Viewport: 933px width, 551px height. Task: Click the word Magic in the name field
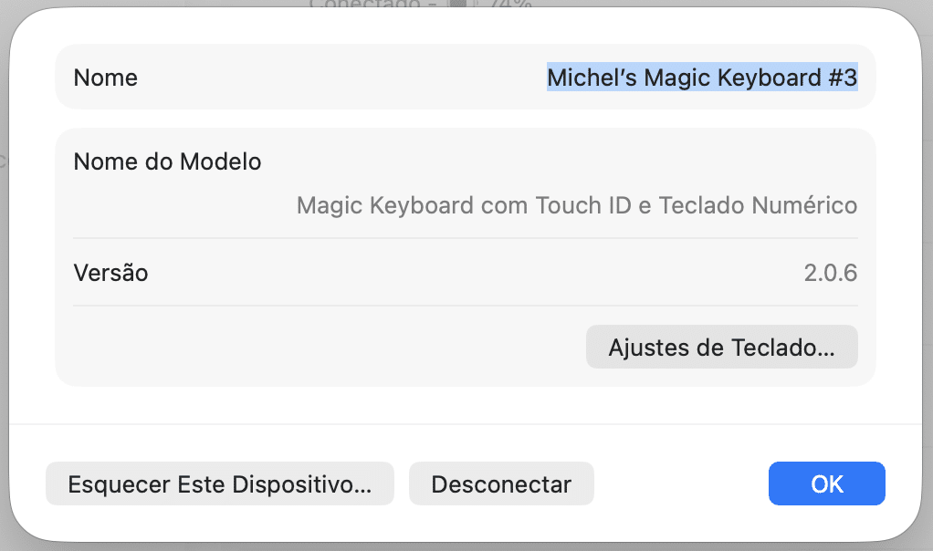677,78
